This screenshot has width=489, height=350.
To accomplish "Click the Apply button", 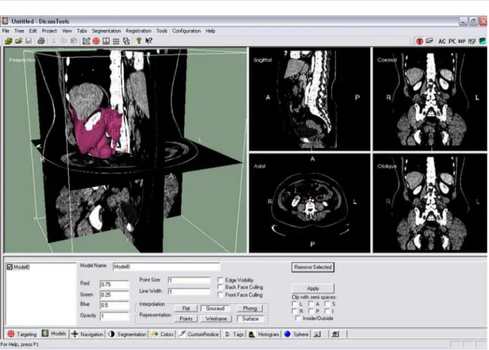I will coord(313,288).
